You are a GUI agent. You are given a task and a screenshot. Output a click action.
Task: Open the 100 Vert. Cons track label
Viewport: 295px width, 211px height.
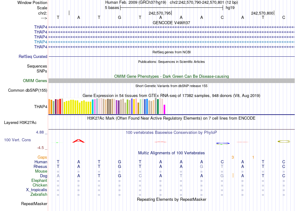pyautogui.click(x=17, y=140)
